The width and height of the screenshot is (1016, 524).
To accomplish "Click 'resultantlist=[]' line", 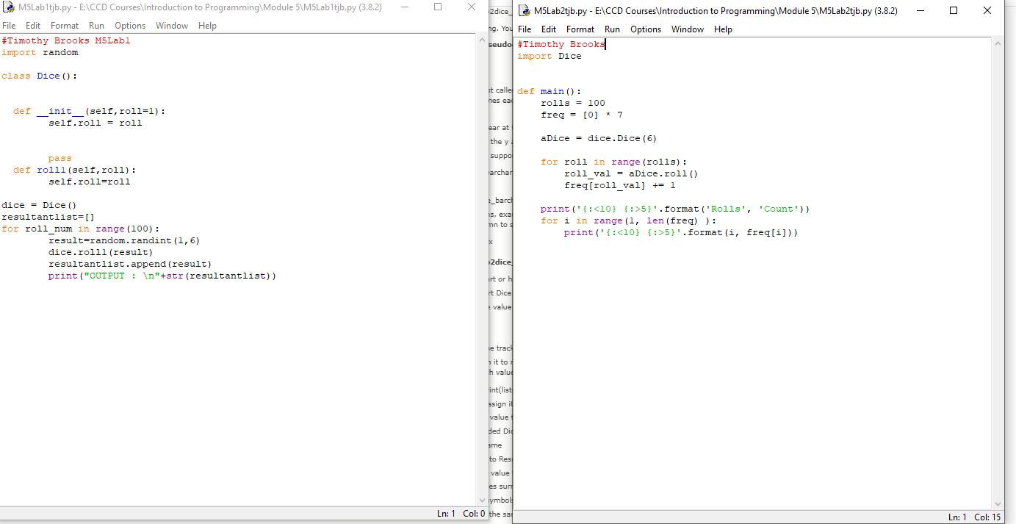I will tap(48, 218).
